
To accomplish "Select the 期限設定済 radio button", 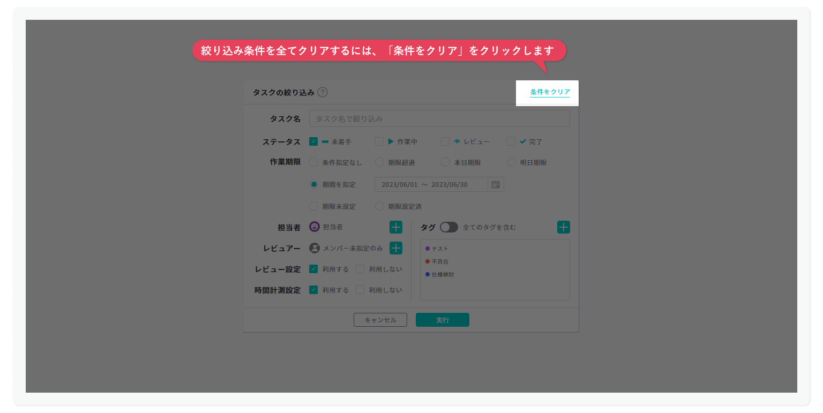I will click(379, 206).
